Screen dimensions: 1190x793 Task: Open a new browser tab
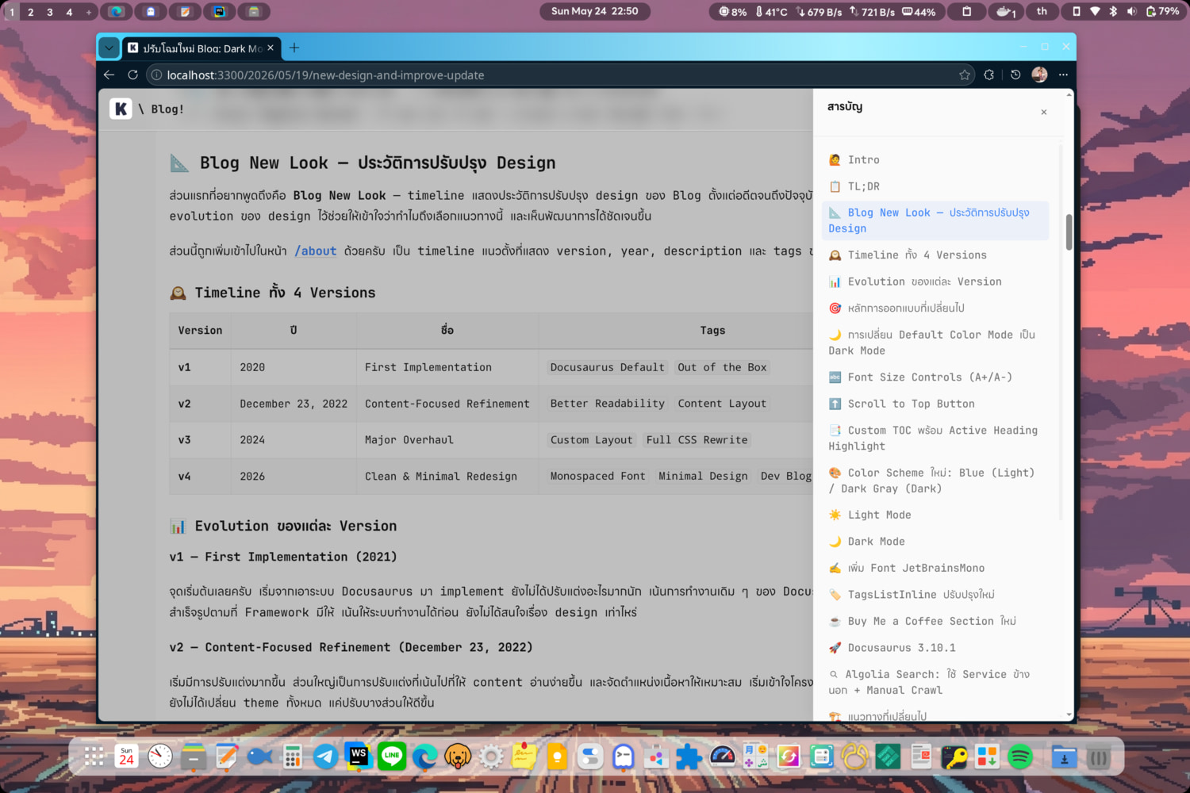tap(294, 48)
